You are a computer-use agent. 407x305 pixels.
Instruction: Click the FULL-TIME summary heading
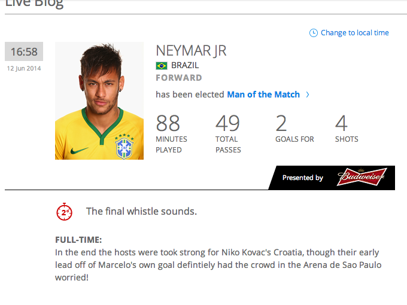(x=78, y=240)
